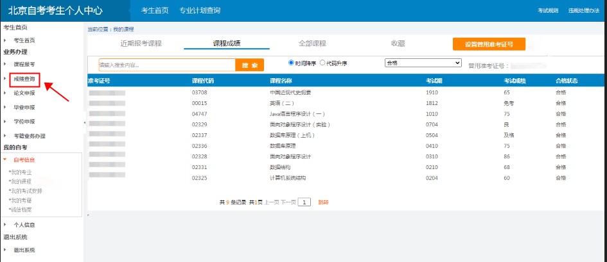This screenshot has height=262, width=607.
Task: Select the 代码升序 radio button
Action: click(322, 63)
